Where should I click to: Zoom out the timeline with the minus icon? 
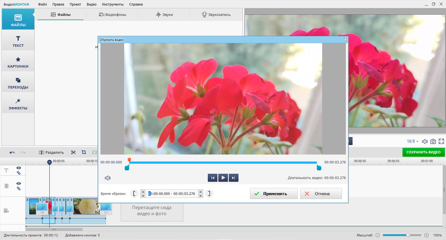point(378,235)
